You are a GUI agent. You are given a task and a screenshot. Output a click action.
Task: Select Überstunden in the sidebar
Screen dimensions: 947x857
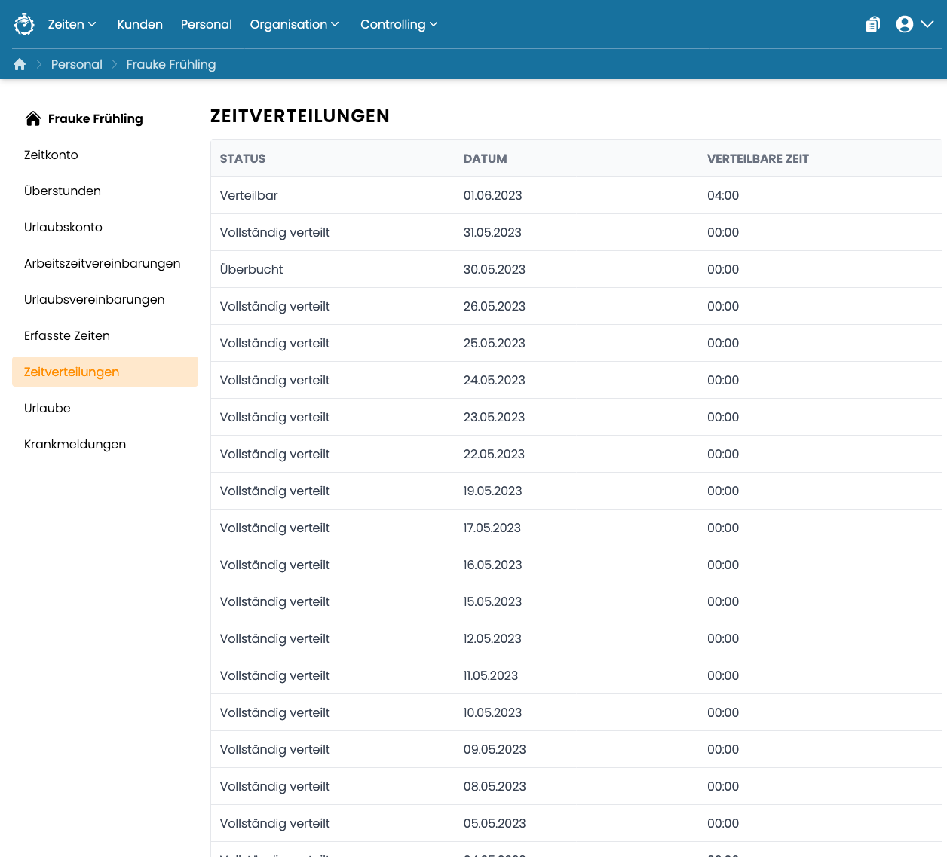tap(63, 191)
